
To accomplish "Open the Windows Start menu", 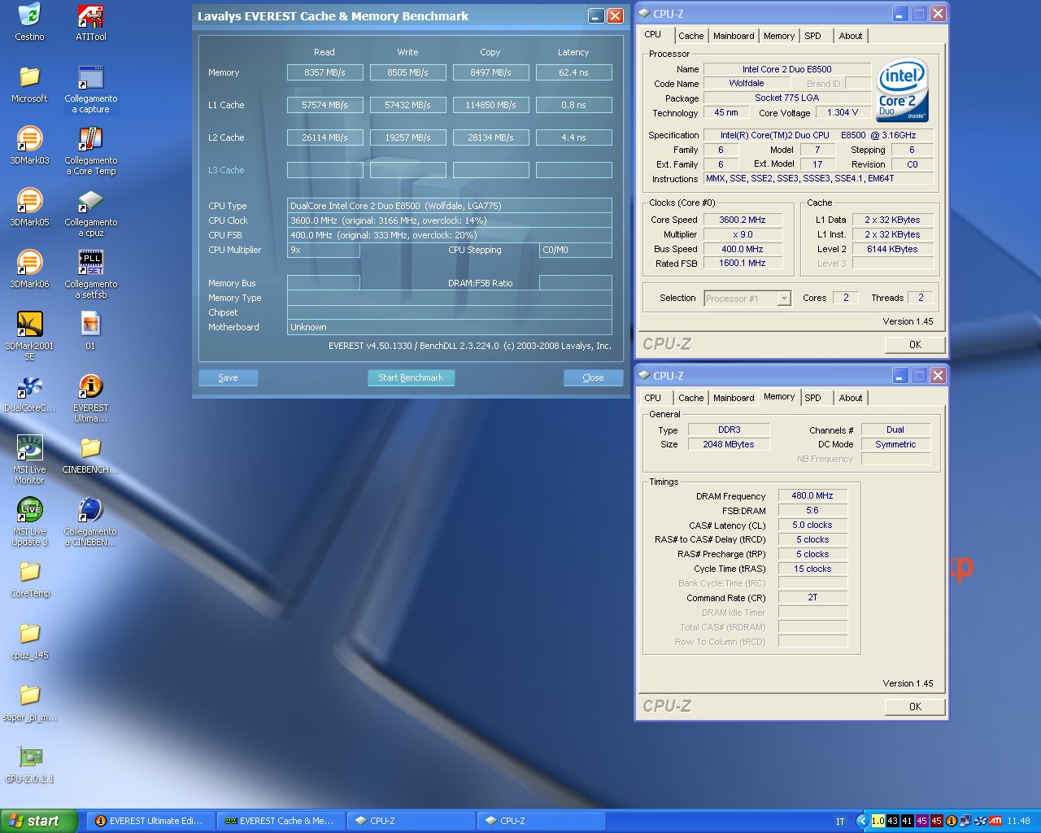I will (38, 821).
